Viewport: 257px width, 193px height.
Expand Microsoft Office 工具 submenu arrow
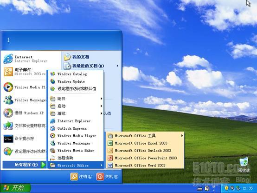coord(182,136)
